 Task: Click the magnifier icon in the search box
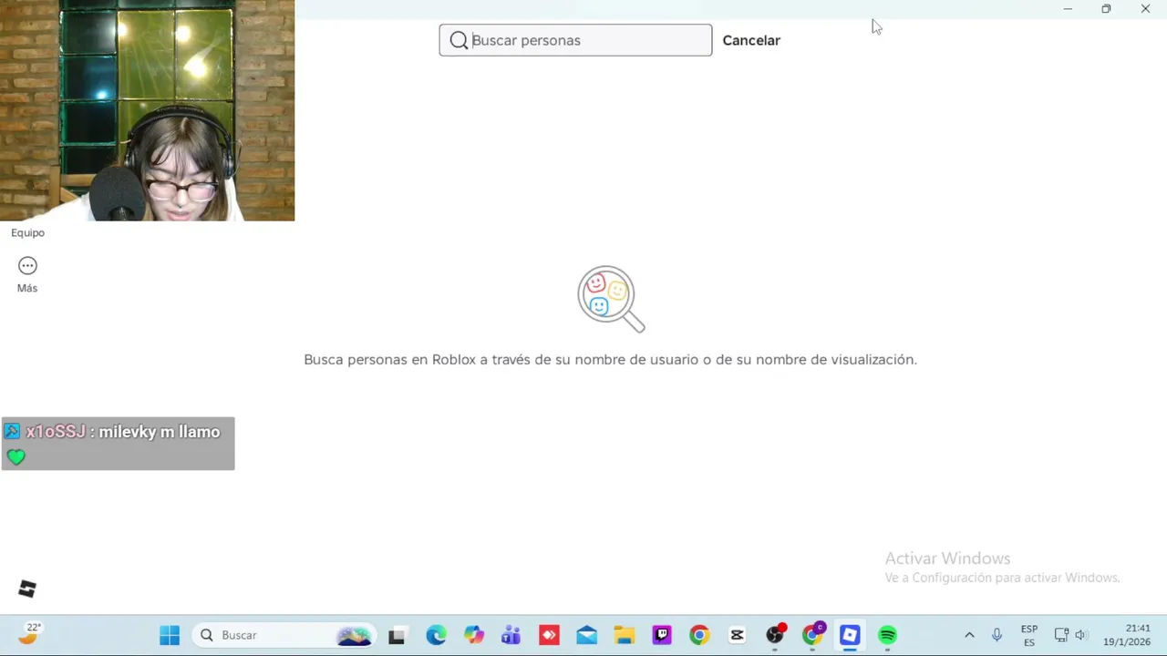coord(459,40)
